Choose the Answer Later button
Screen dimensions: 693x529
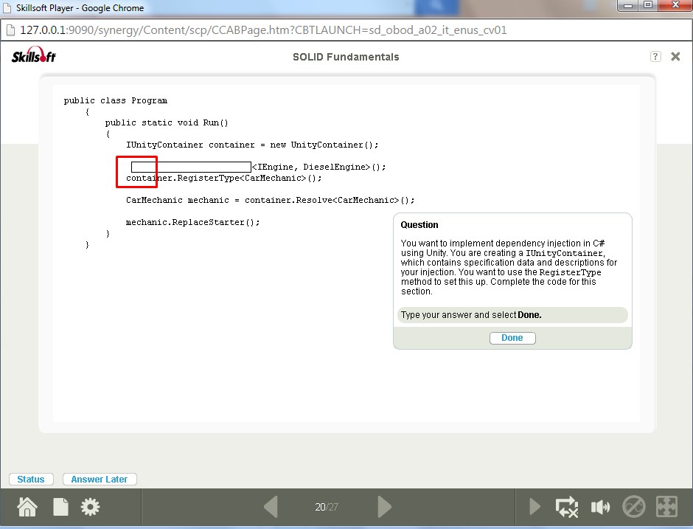(x=100, y=480)
